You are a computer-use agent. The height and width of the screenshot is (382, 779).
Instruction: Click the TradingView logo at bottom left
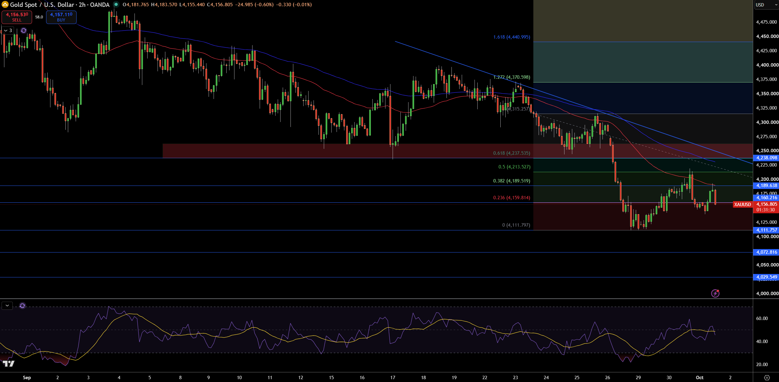[8, 364]
